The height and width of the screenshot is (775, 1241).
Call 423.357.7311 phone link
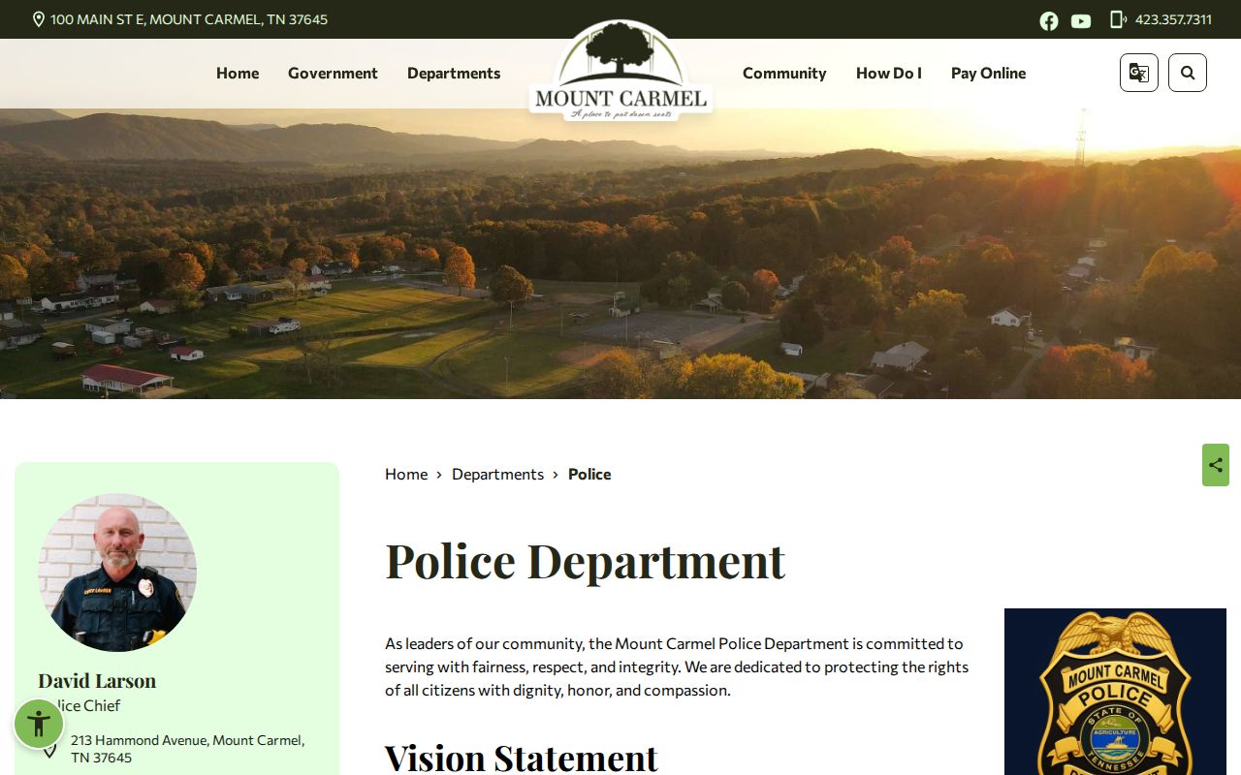[x=1173, y=19]
